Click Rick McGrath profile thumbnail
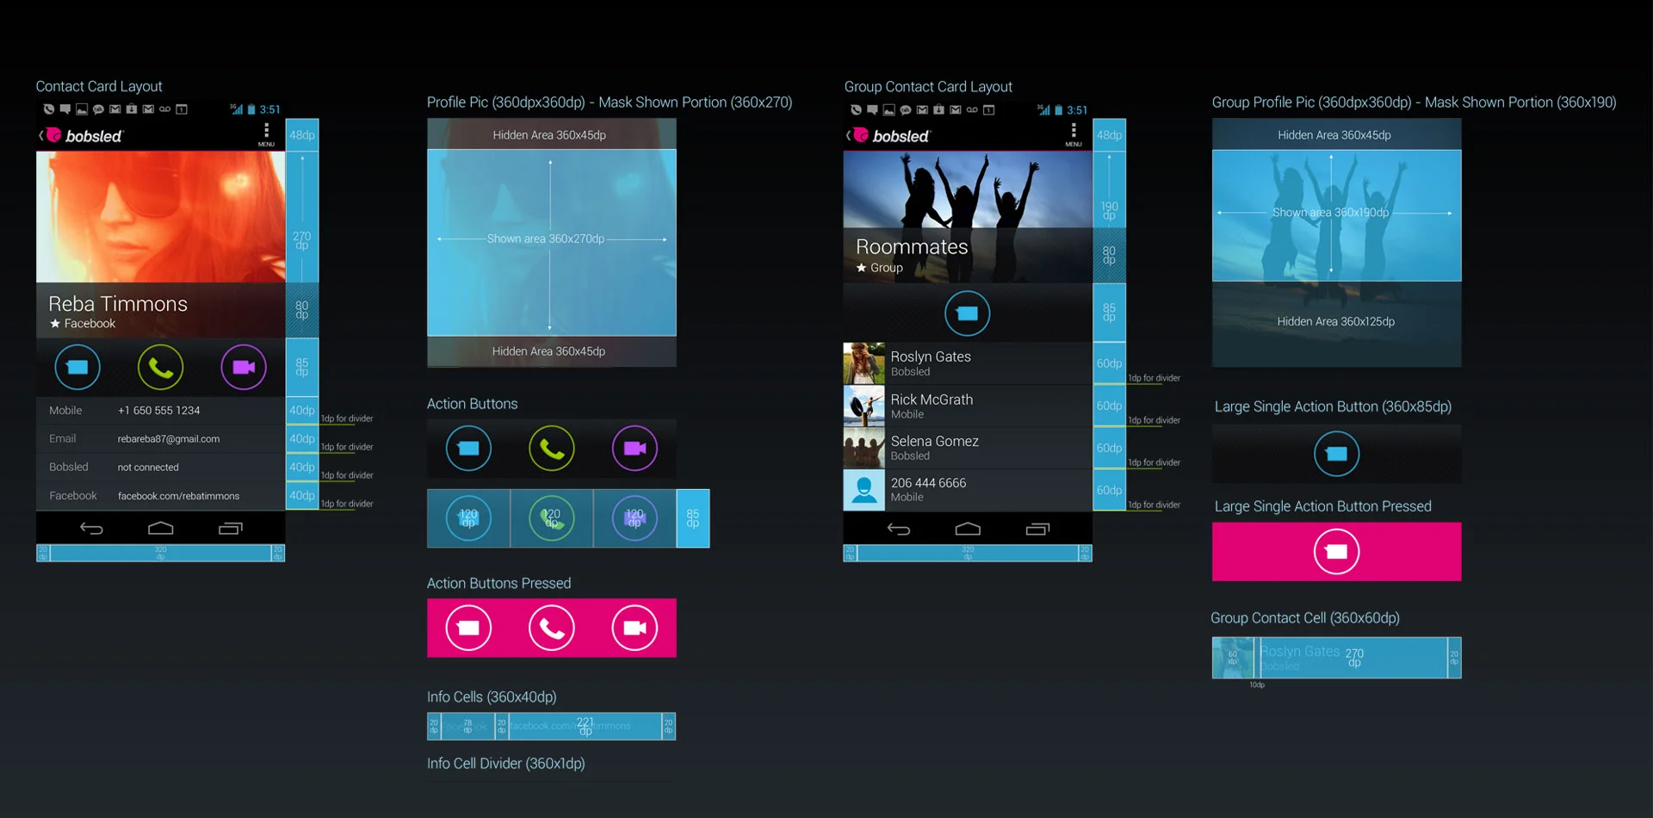This screenshot has height=818, width=1653. pyautogui.click(x=864, y=406)
